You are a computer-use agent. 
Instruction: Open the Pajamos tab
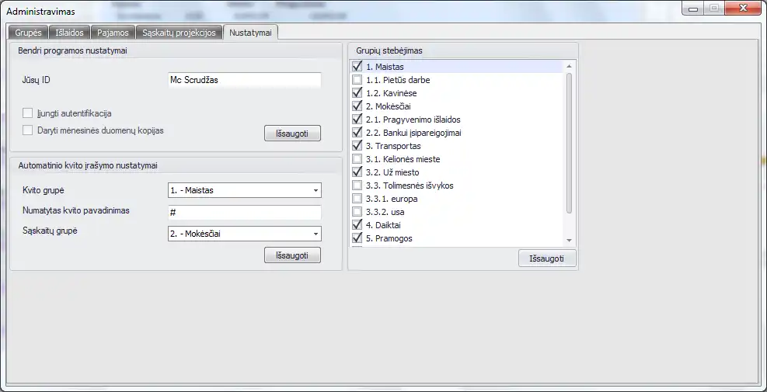click(x=113, y=33)
